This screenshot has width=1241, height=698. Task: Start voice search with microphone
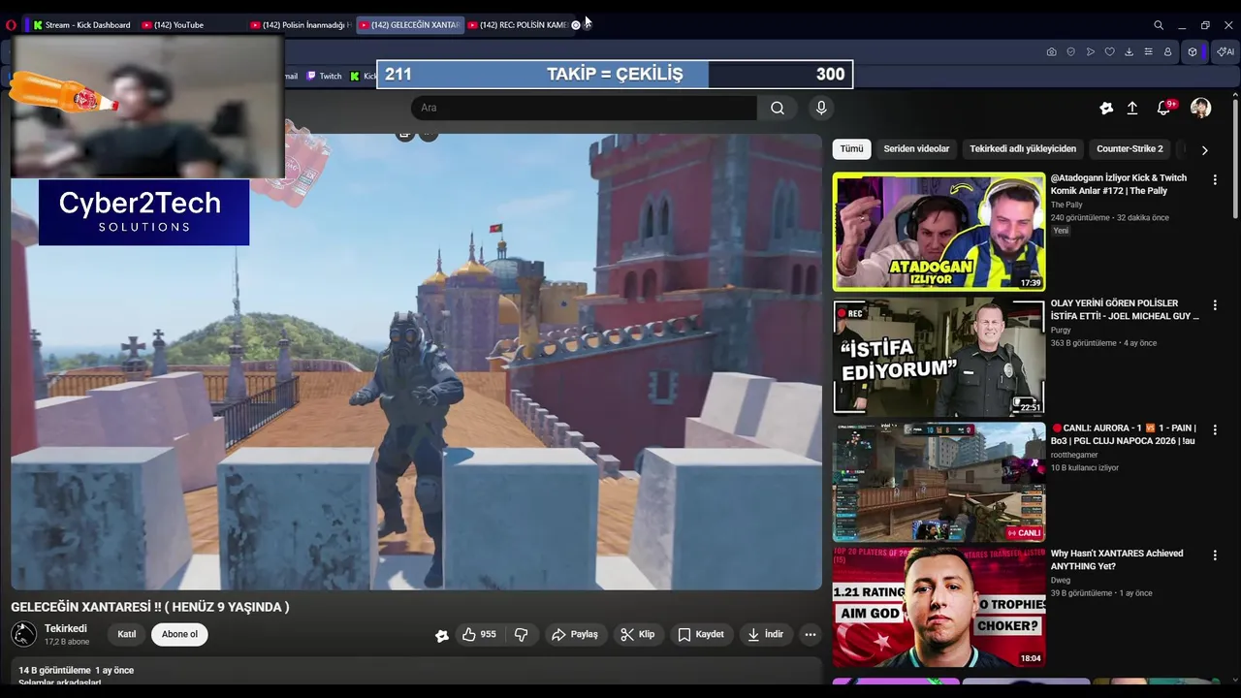click(x=821, y=108)
